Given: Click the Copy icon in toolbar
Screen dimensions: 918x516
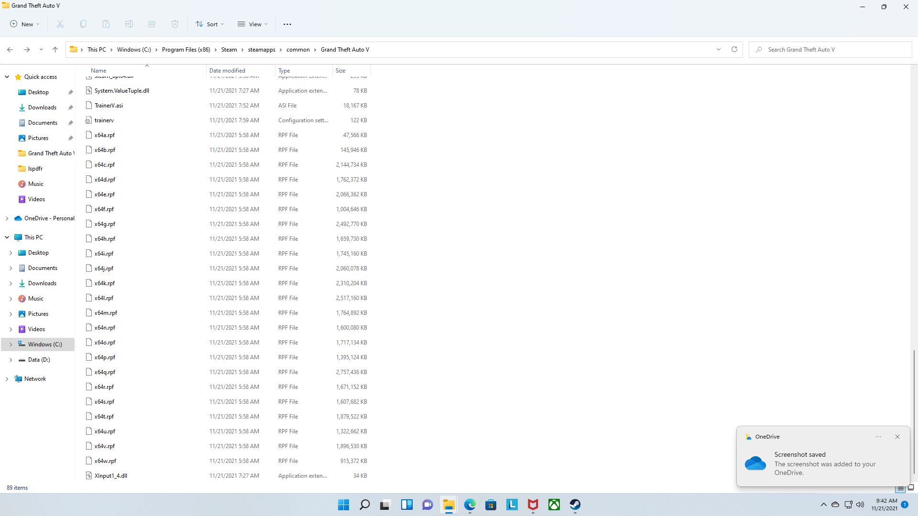Looking at the screenshot, I should 83,24.
